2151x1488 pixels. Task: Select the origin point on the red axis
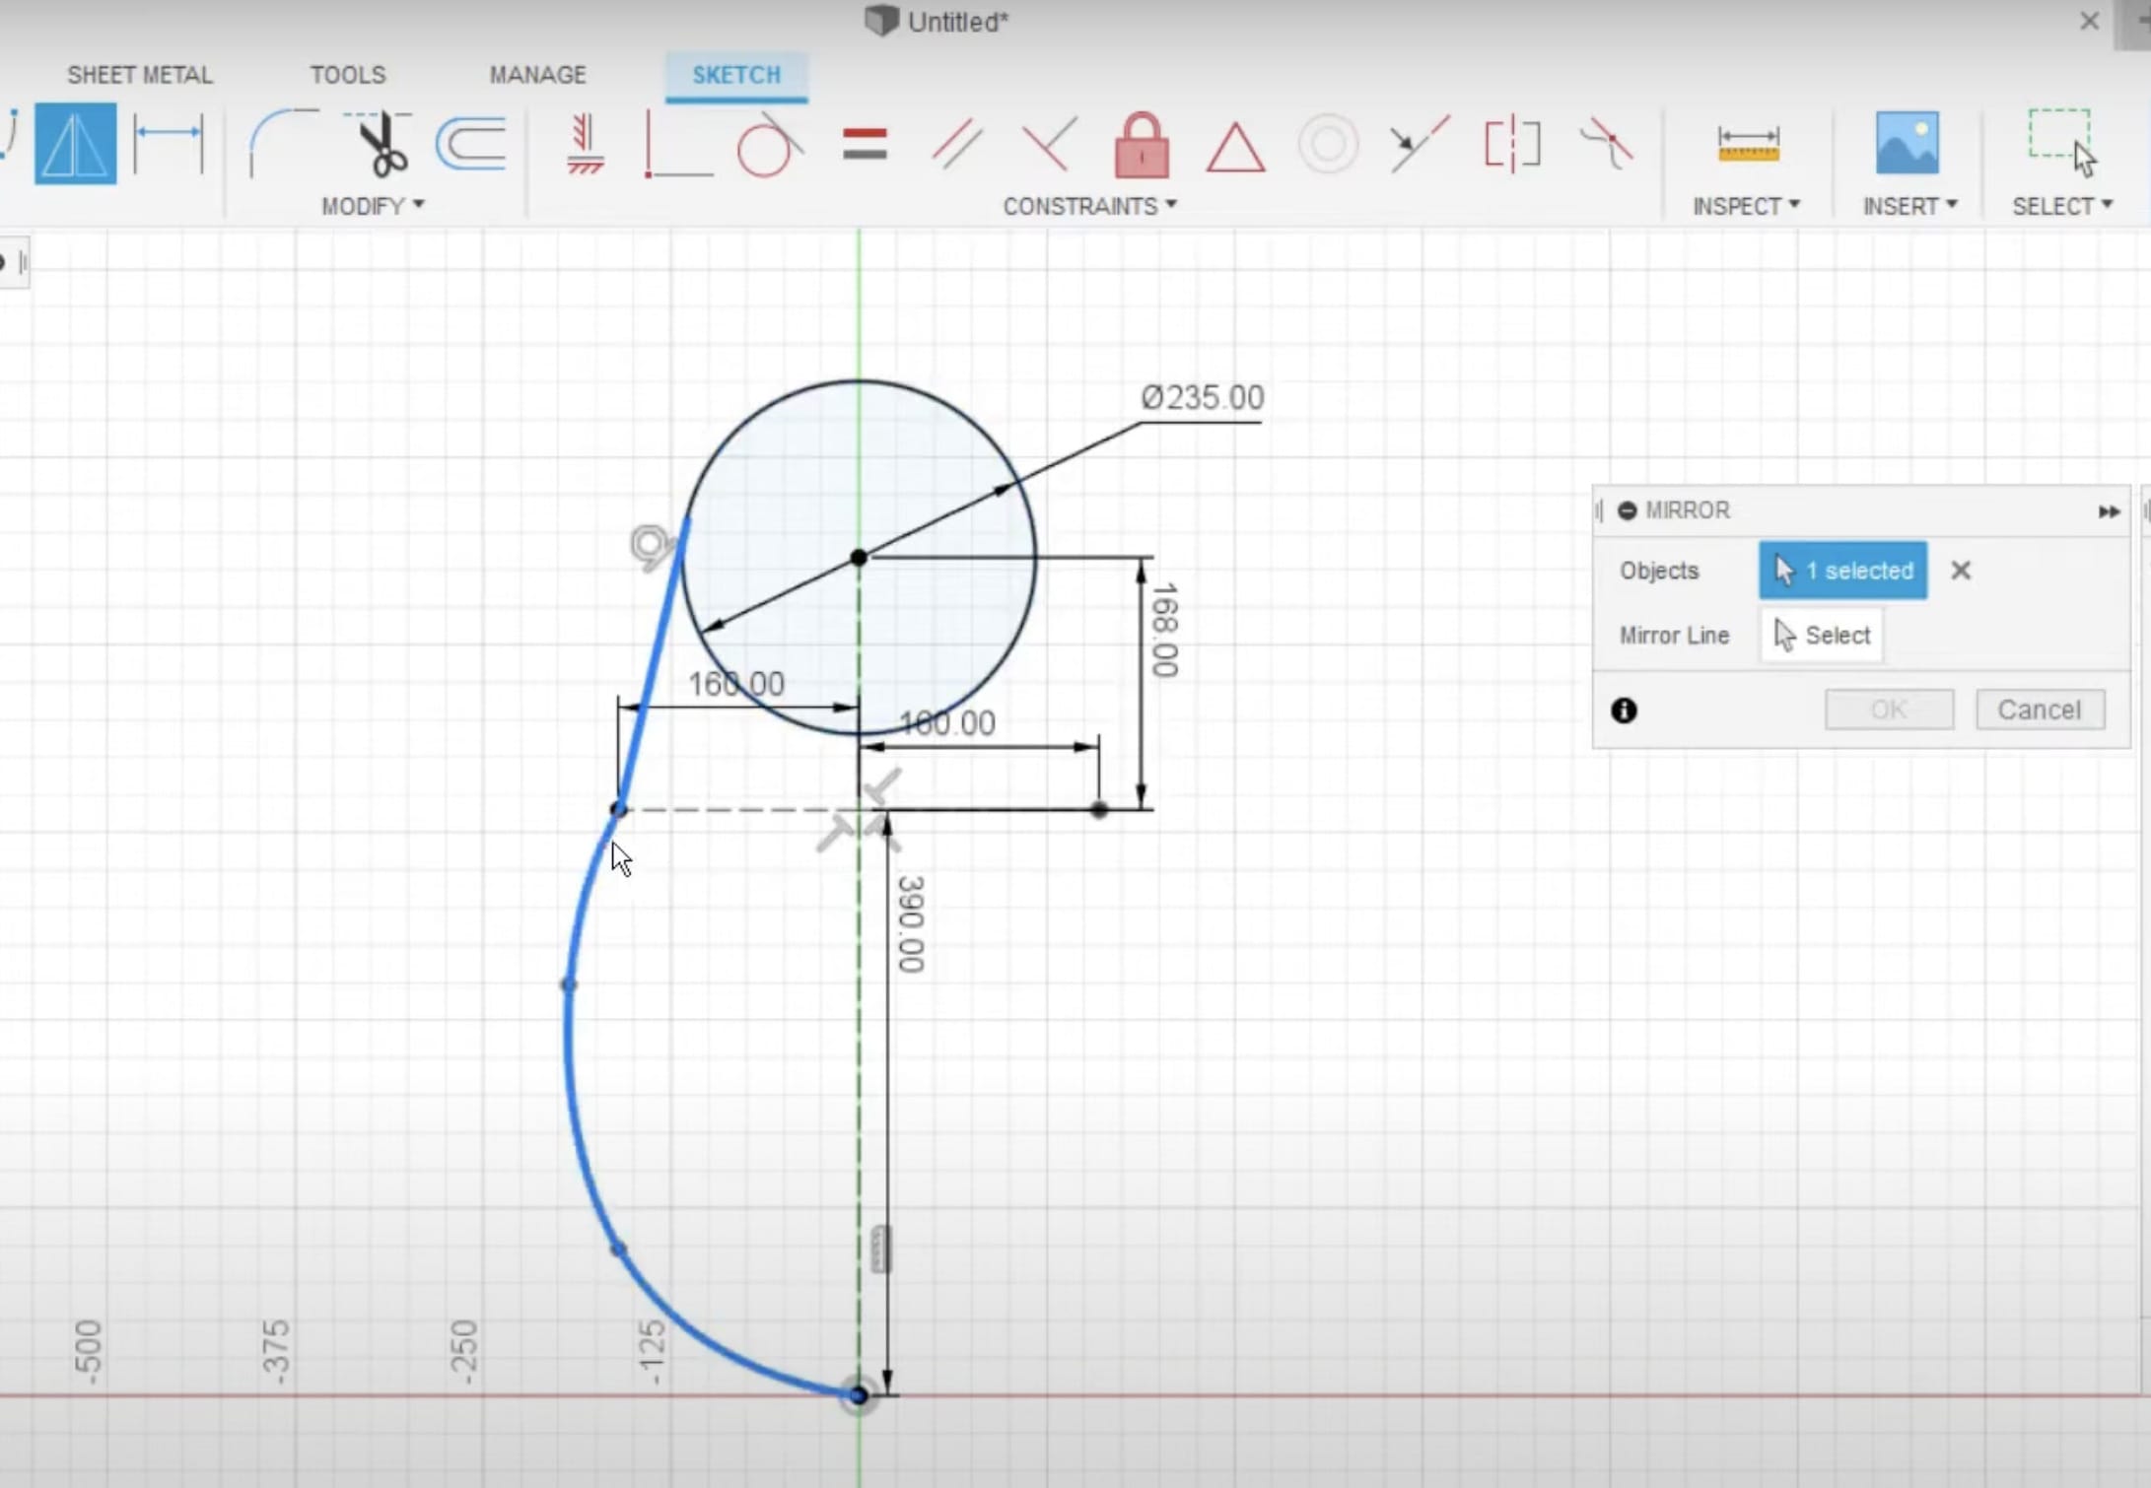coord(859,1395)
